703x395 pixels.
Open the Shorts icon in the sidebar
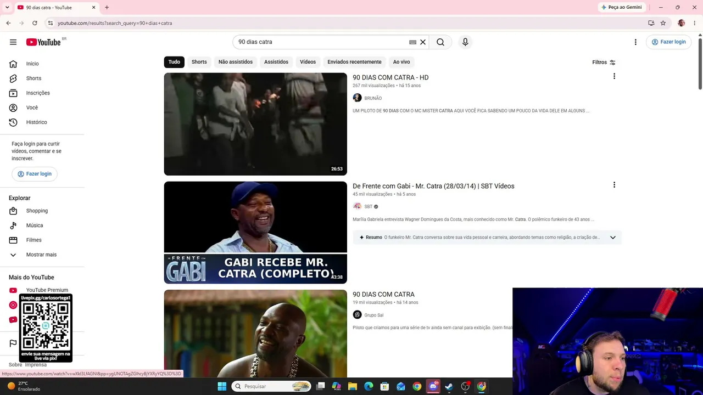click(x=13, y=78)
